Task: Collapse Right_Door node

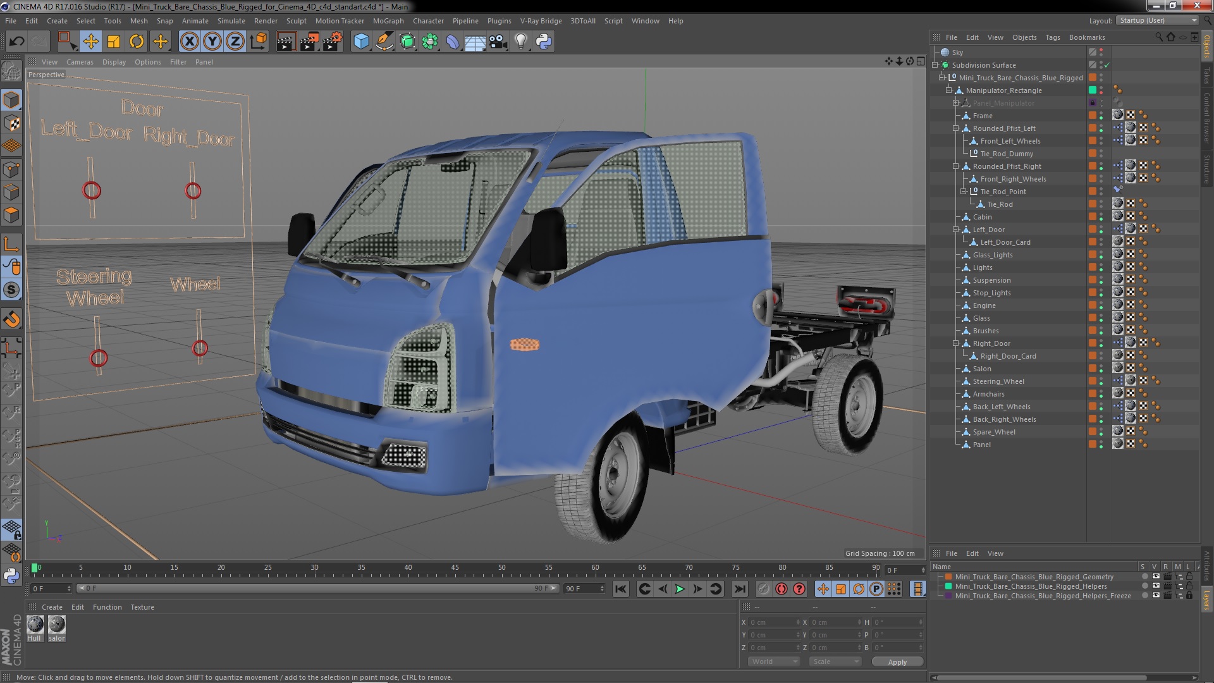Action: 956,343
